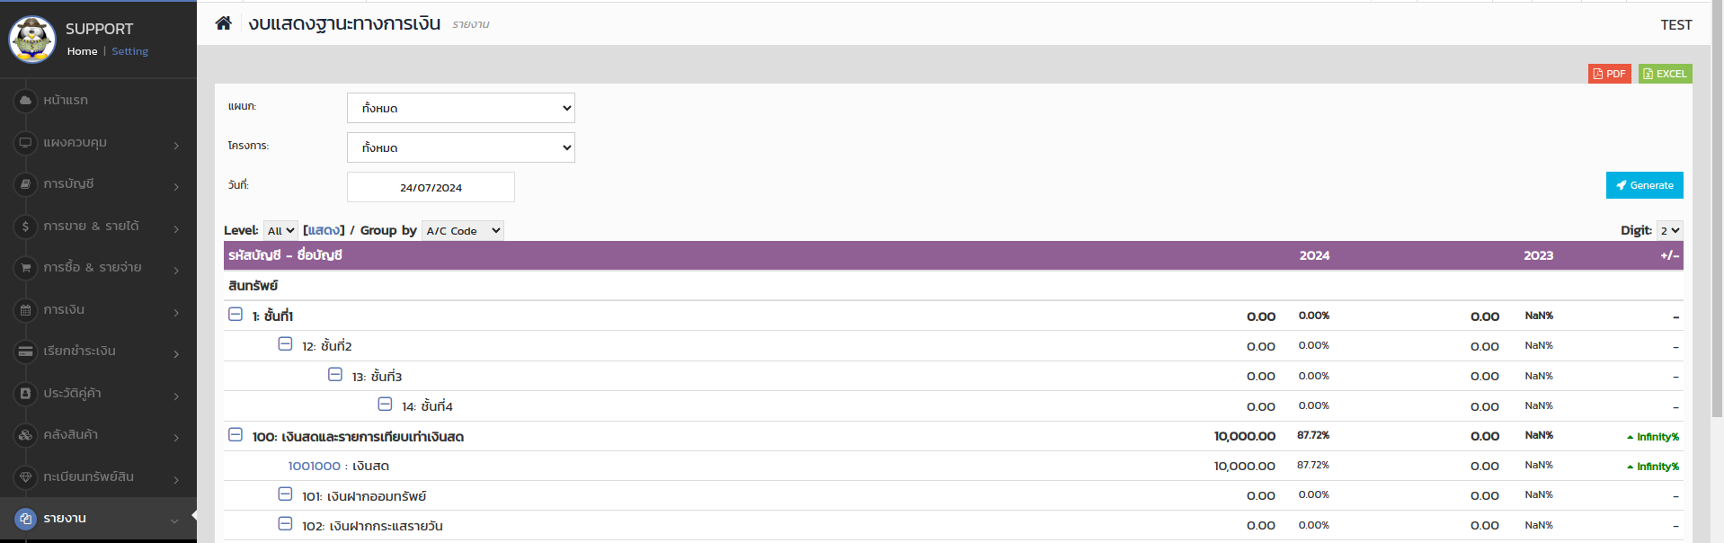
Task: Click the Generate button
Action: 1644,185
